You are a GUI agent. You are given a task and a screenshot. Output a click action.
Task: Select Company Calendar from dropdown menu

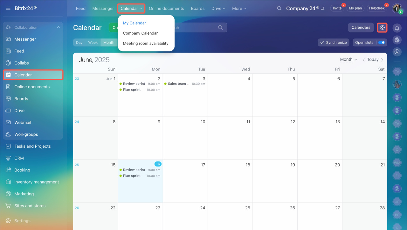(x=140, y=33)
